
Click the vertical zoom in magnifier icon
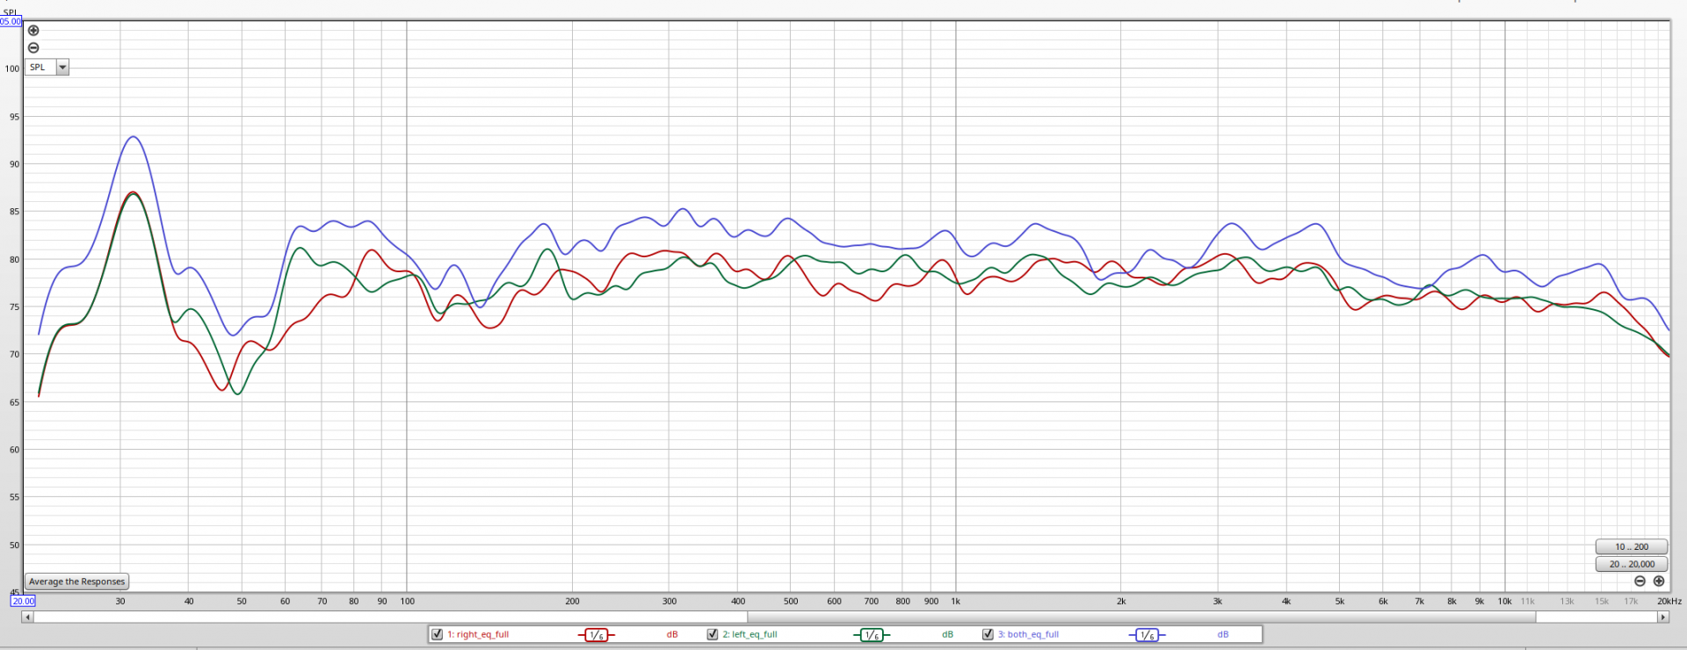pos(33,31)
